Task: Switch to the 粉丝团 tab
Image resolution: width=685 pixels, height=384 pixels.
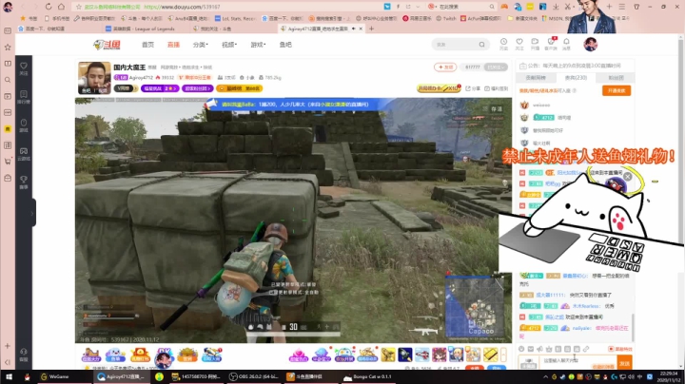Action: coord(616,78)
